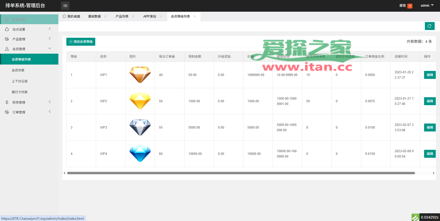This screenshot has width=440, height=221.
Task: Expand the 财务管理 menu chevron
Action: tap(50, 102)
